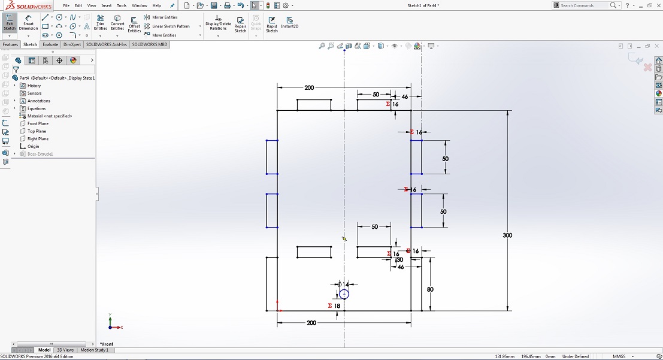The image size is (663, 360).
Task: Open the ConfigurationManager tab
Action: point(46,60)
